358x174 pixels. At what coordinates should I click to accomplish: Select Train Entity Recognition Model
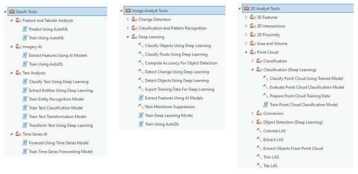point(56,99)
